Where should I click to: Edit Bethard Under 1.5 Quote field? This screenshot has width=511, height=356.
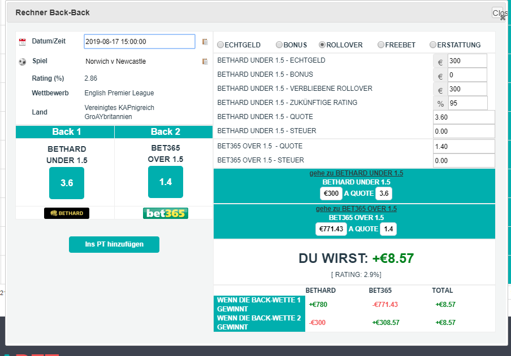(464, 117)
